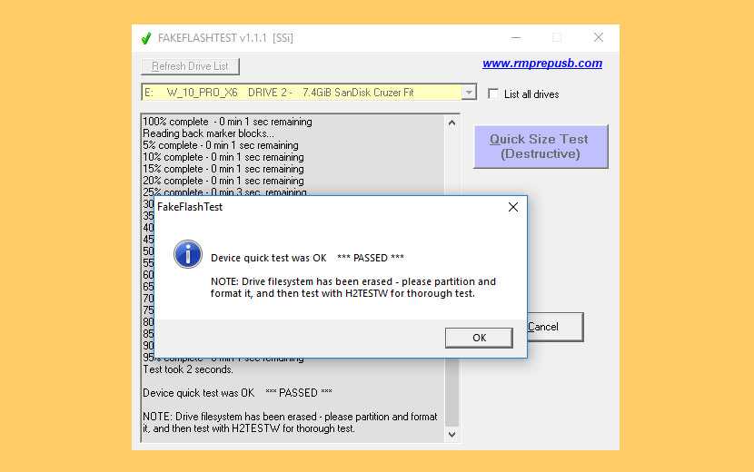The image size is (754, 472).
Task: Click the log scroll down arrow
Action: tap(451, 435)
